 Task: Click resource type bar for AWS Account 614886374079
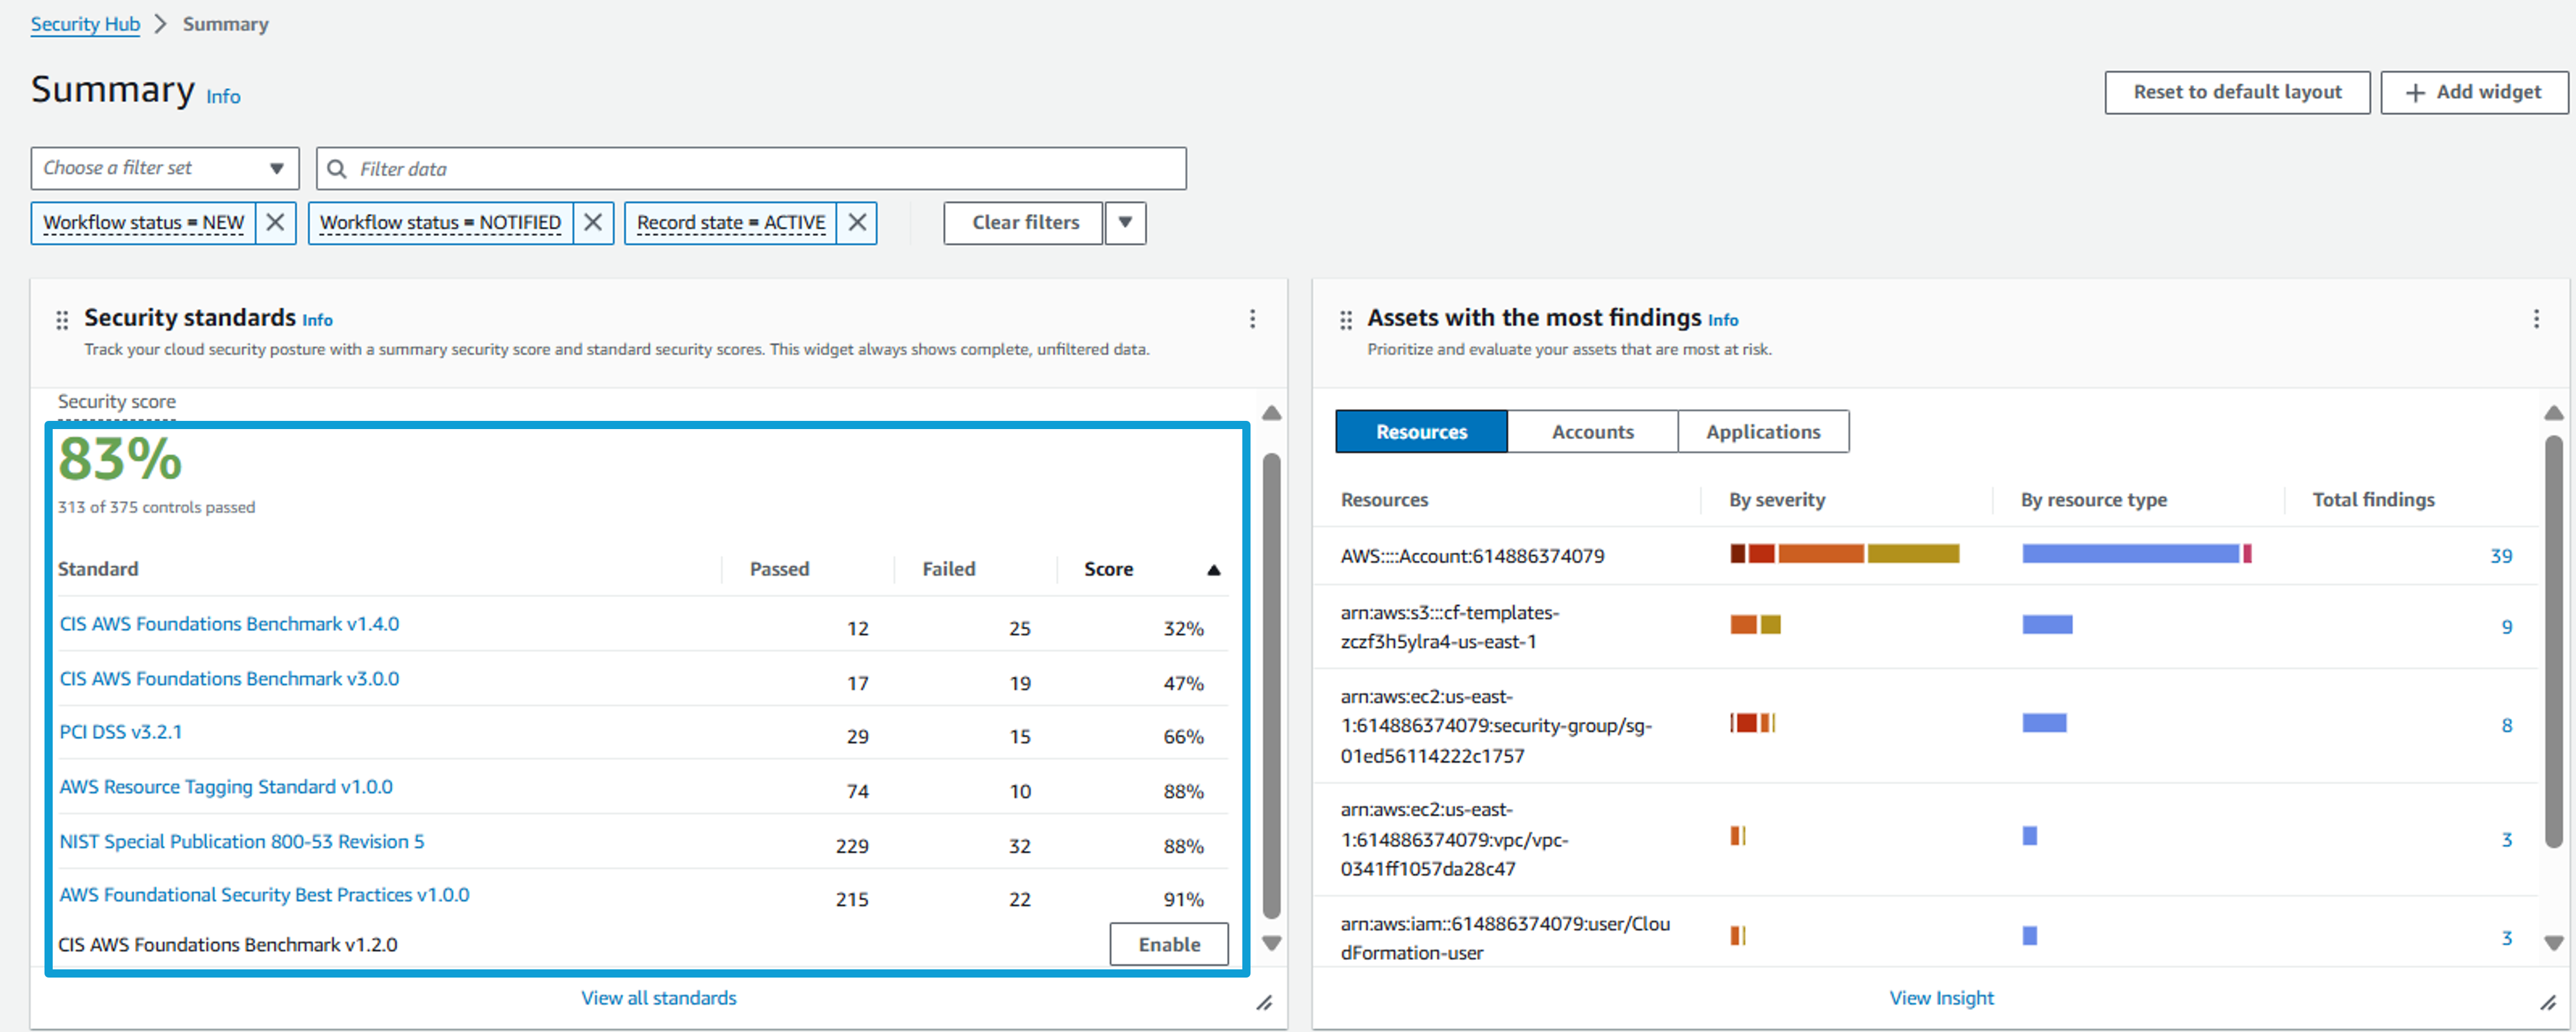pos(2136,554)
